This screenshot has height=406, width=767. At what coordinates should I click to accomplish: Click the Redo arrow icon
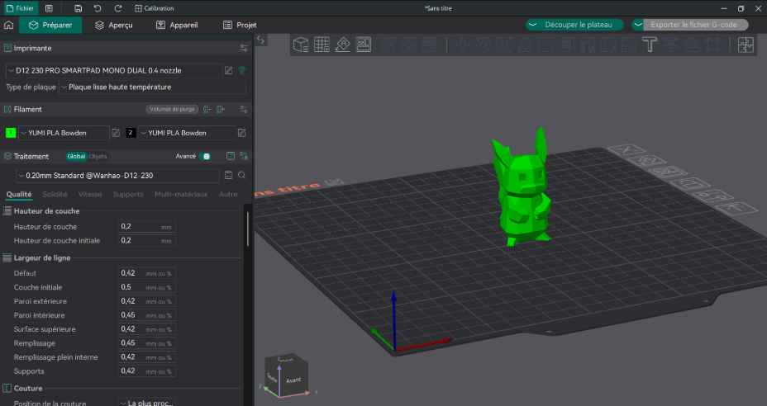click(118, 8)
